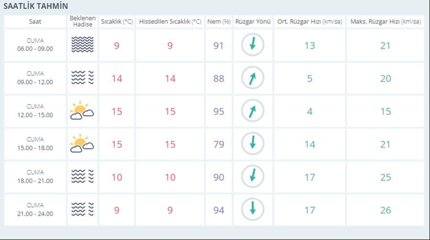430x240 pixels.
Task: Click the wind direction arrow for 18.00 - 21.00
Action: 253,177
